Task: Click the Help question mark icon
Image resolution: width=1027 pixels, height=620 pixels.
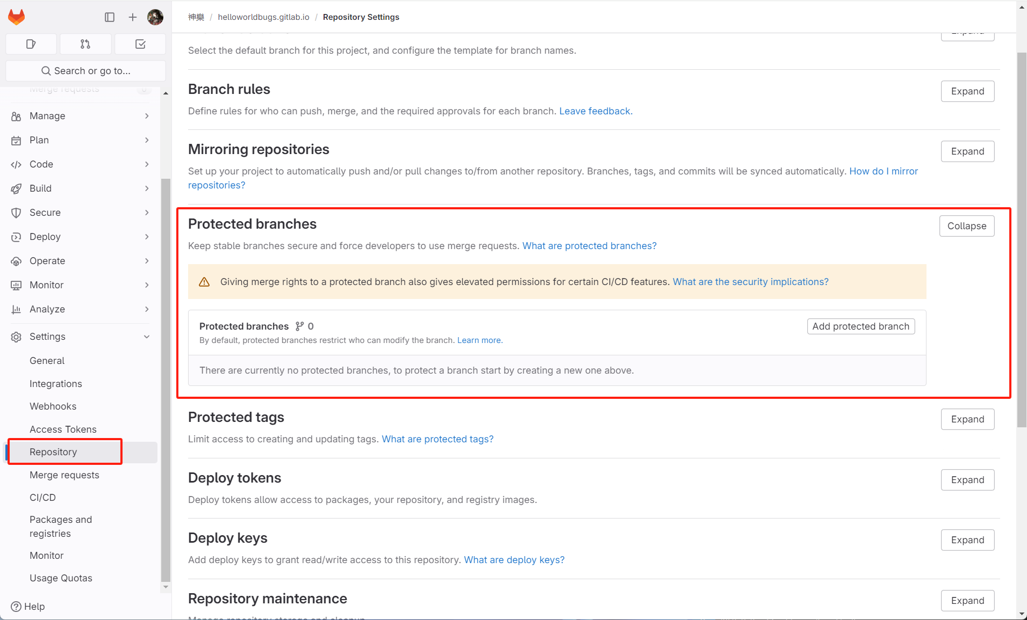Action: (x=16, y=607)
